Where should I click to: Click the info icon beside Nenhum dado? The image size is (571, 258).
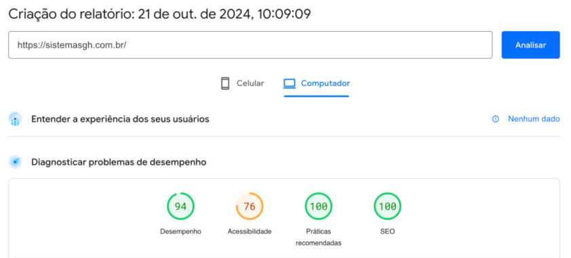pos(496,119)
